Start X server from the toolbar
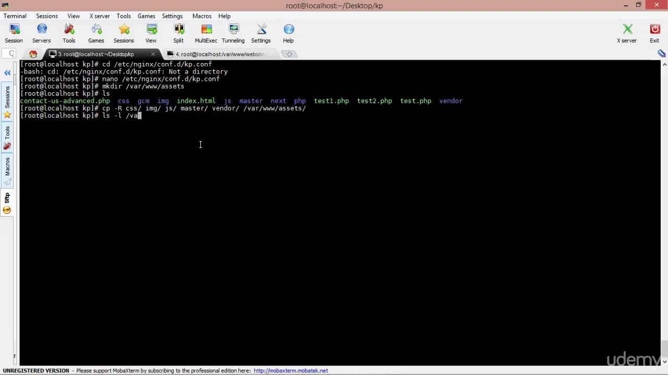 [627, 33]
